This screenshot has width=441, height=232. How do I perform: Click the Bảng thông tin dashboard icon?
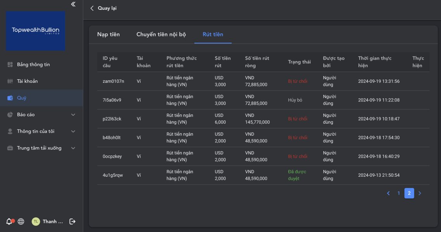[x=10, y=65]
